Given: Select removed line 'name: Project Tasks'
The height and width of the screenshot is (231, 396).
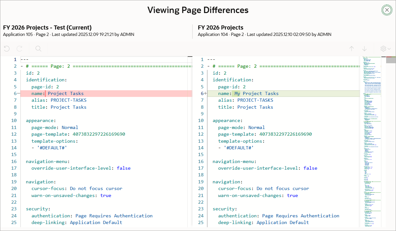Looking at the screenshot, I should tap(106, 93).
